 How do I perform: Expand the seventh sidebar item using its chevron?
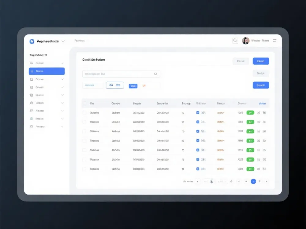pyautogui.click(x=62, y=111)
